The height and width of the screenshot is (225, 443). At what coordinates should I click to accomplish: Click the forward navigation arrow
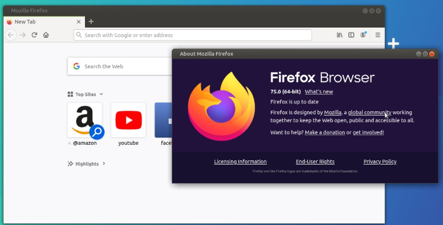[23, 35]
